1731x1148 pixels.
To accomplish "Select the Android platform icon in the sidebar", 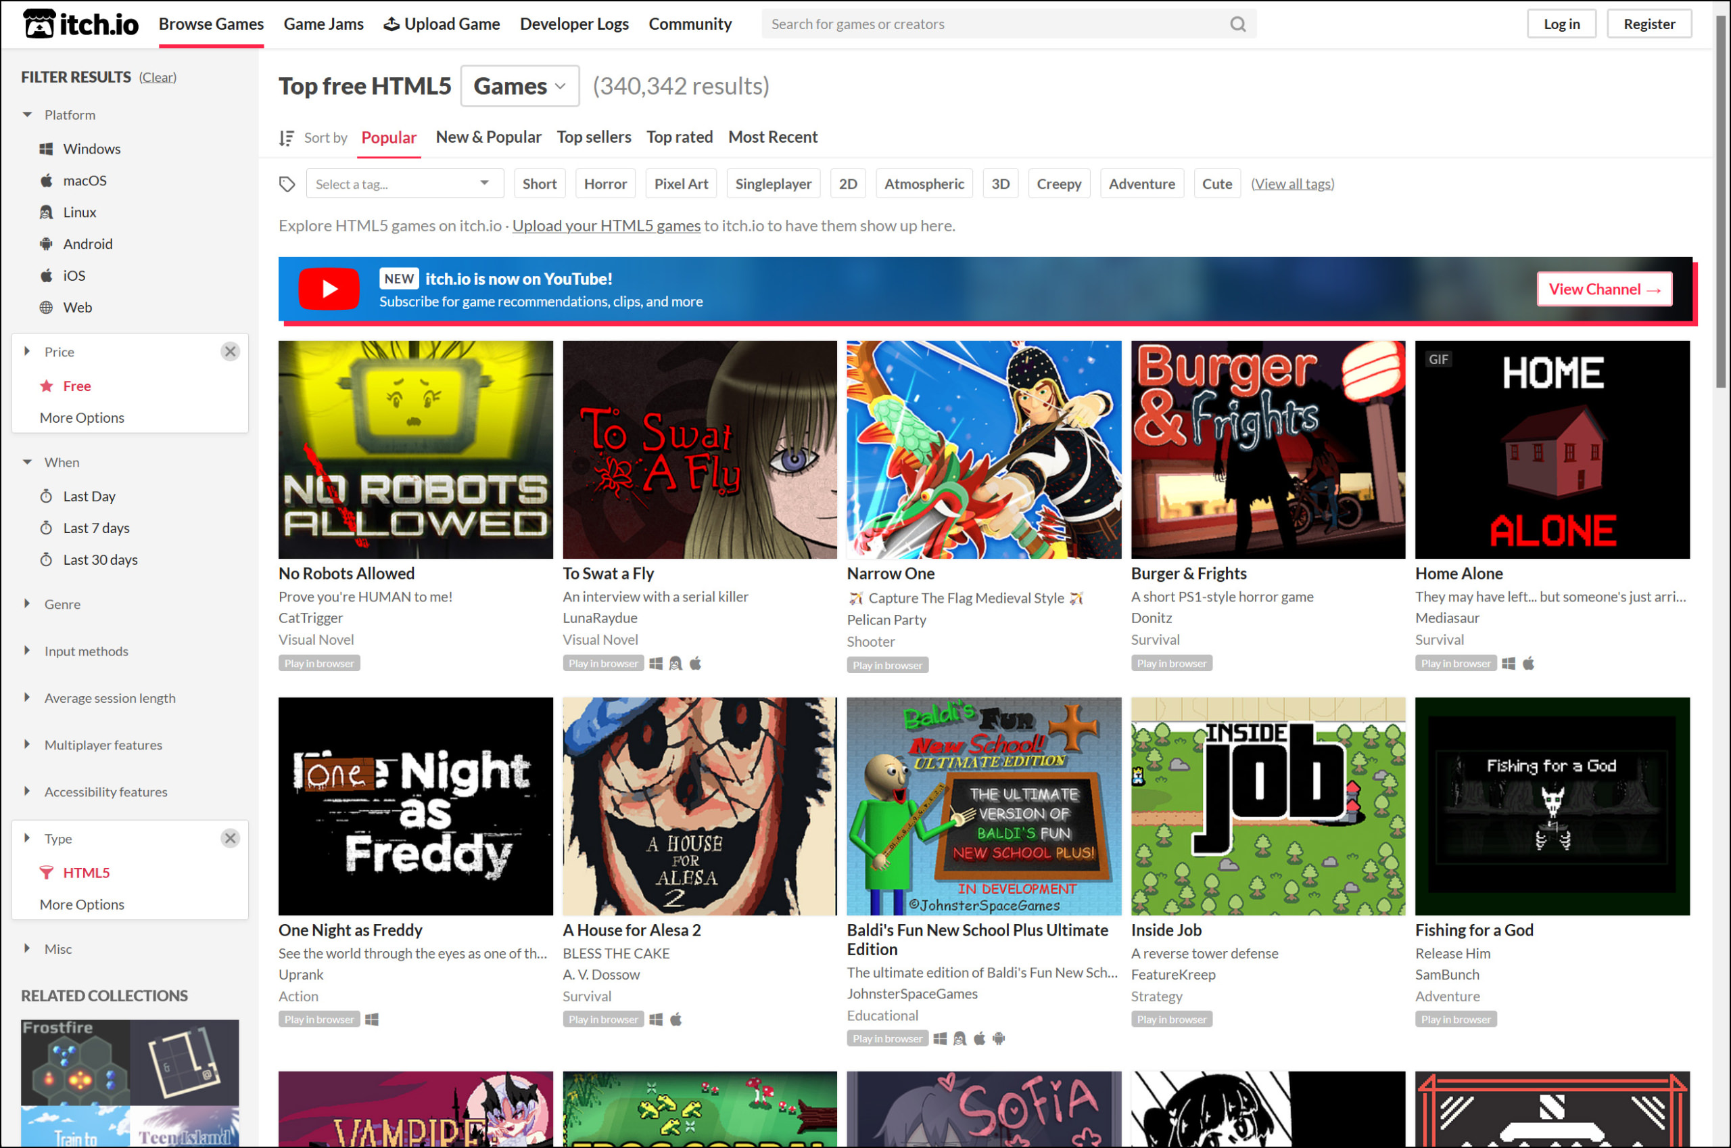I will 46,243.
